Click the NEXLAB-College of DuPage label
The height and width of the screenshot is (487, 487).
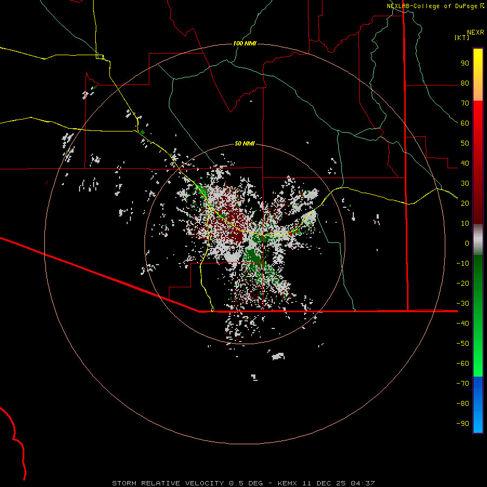tap(432, 6)
